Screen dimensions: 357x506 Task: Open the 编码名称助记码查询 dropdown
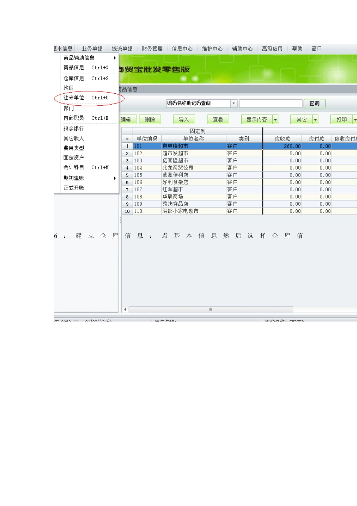[x=234, y=103]
